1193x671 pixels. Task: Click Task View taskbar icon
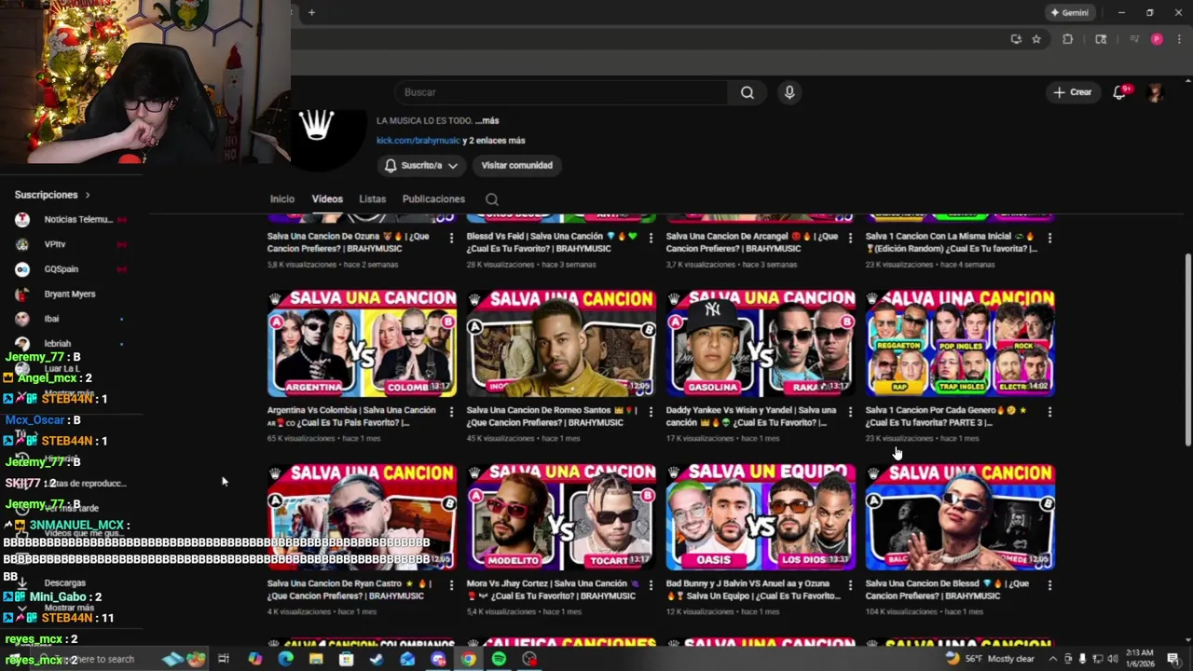[x=224, y=659]
